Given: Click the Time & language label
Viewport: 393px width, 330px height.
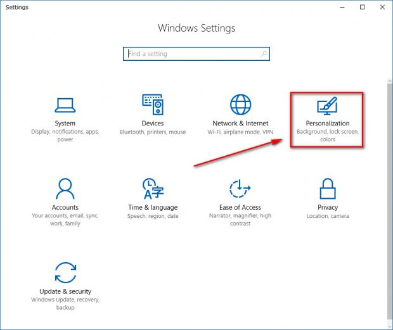Looking at the screenshot, I should pos(153,207).
